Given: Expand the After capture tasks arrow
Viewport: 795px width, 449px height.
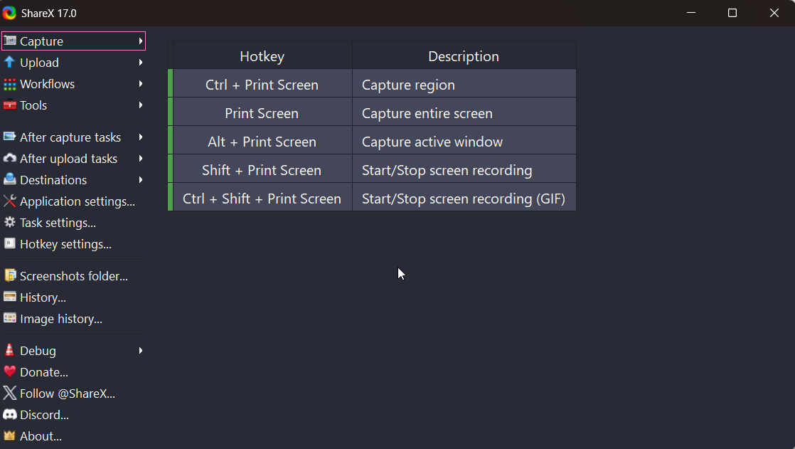Looking at the screenshot, I should pyautogui.click(x=141, y=137).
